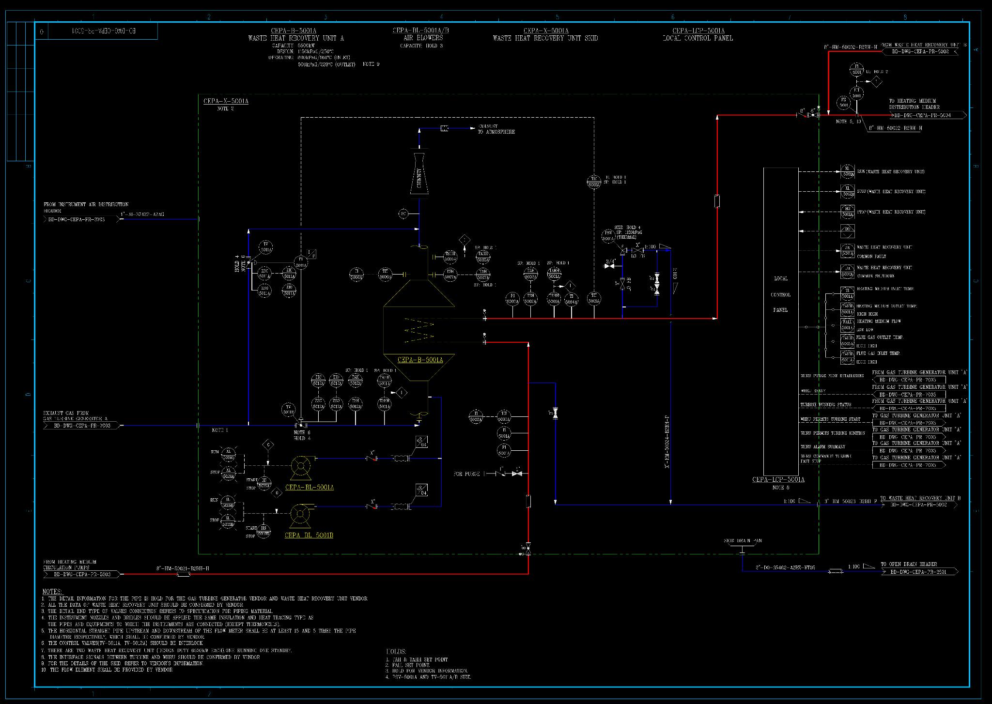The height and width of the screenshot is (704, 992).
Task: Click the JA 5002A common shutdown symbol
Action: point(848,271)
